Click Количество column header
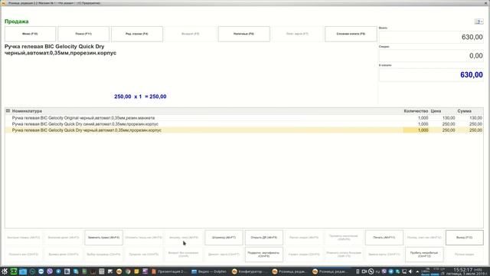 [416, 111]
